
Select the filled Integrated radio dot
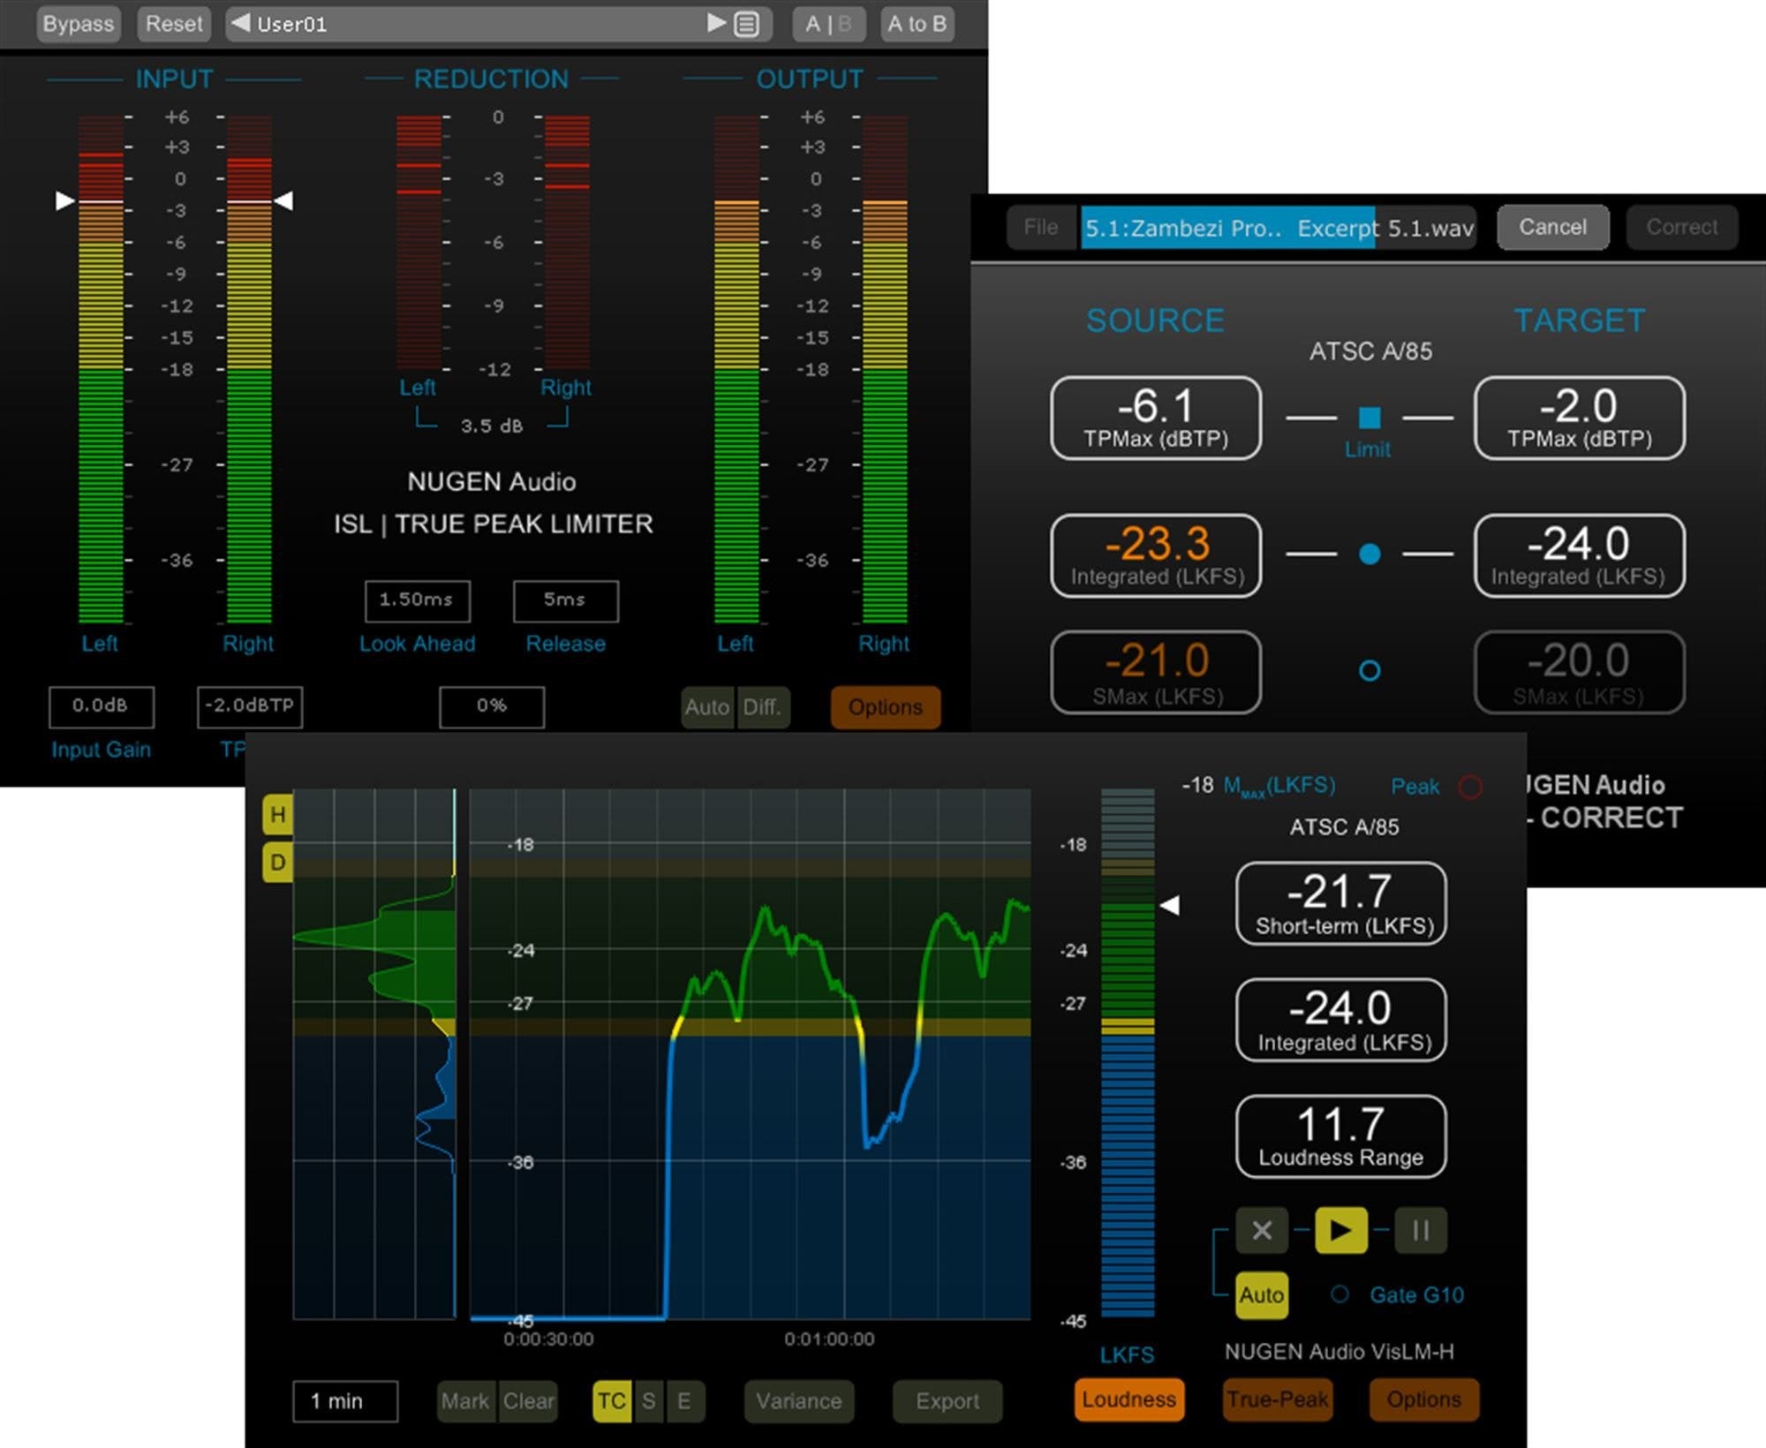coord(1370,554)
